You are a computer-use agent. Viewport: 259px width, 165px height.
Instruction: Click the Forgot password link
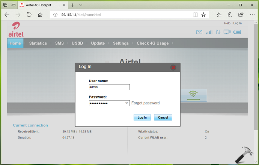[146, 103]
